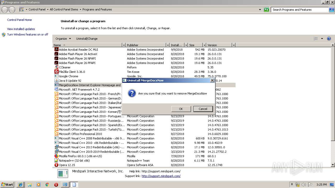
Task: Click the Start button
Action: click(x=7, y=185)
